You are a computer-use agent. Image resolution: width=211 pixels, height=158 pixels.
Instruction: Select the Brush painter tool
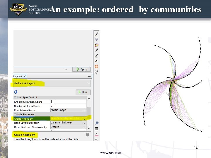click(x=96, y=34)
